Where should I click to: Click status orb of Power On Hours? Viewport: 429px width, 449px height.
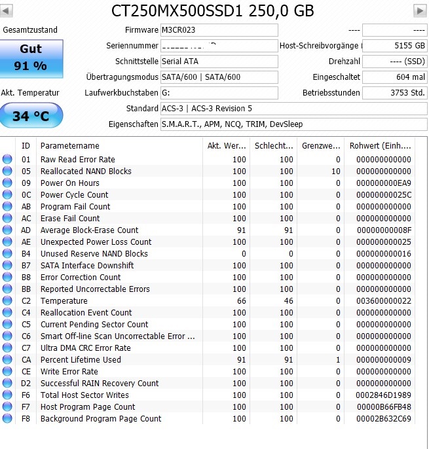[x=7, y=183]
